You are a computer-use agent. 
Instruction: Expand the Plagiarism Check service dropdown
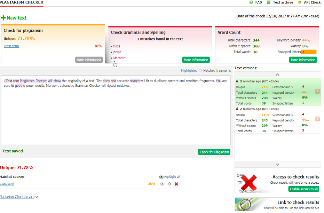[19, 197]
